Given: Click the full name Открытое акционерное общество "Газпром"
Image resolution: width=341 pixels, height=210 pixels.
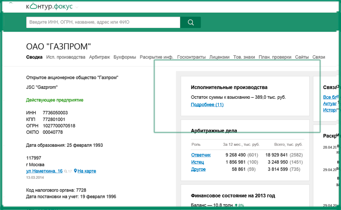Looking at the screenshot, I should (72, 77).
